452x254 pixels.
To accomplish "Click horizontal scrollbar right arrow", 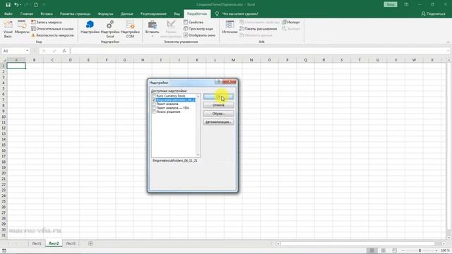I will click(x=444, y=243).
